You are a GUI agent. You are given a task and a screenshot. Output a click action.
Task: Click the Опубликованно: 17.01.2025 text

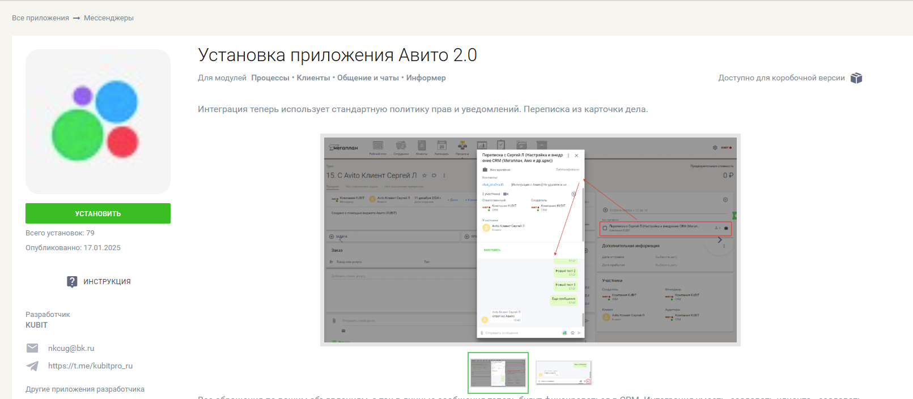pyautogui.click(x=73, y=248)
